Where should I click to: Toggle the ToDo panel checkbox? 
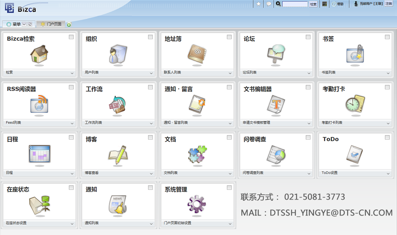tap(387, 137)
